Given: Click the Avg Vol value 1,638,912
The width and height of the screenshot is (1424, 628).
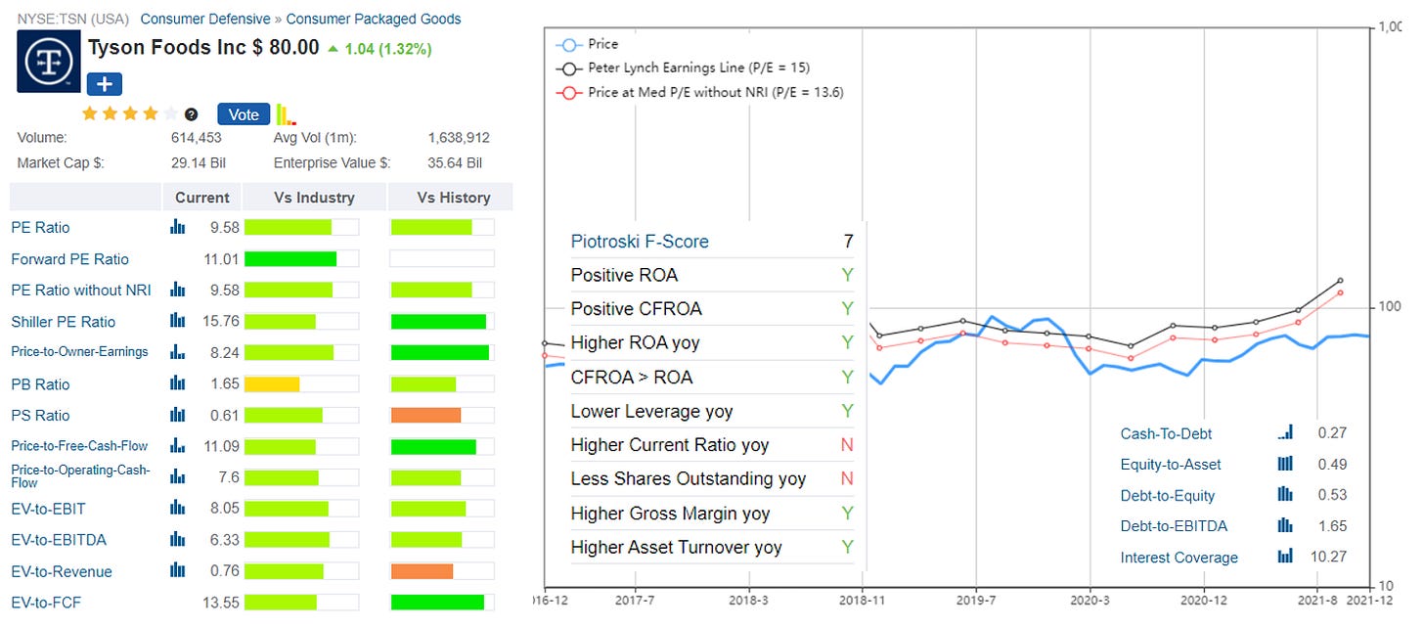Looking at the screenshot, I should pos(459,138).
